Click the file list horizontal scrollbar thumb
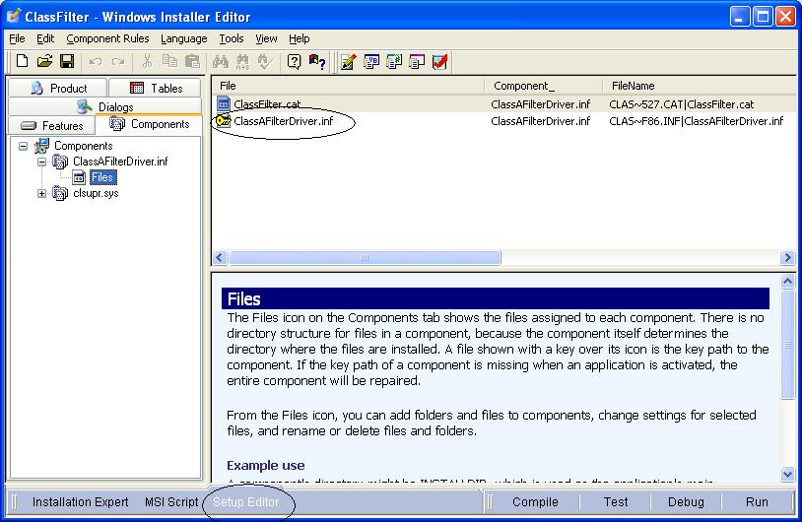This screenshot has height=522, width=802. pos(365,258)
